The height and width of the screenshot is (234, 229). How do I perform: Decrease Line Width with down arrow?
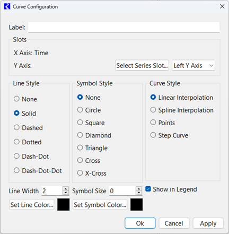pos(66,193)
